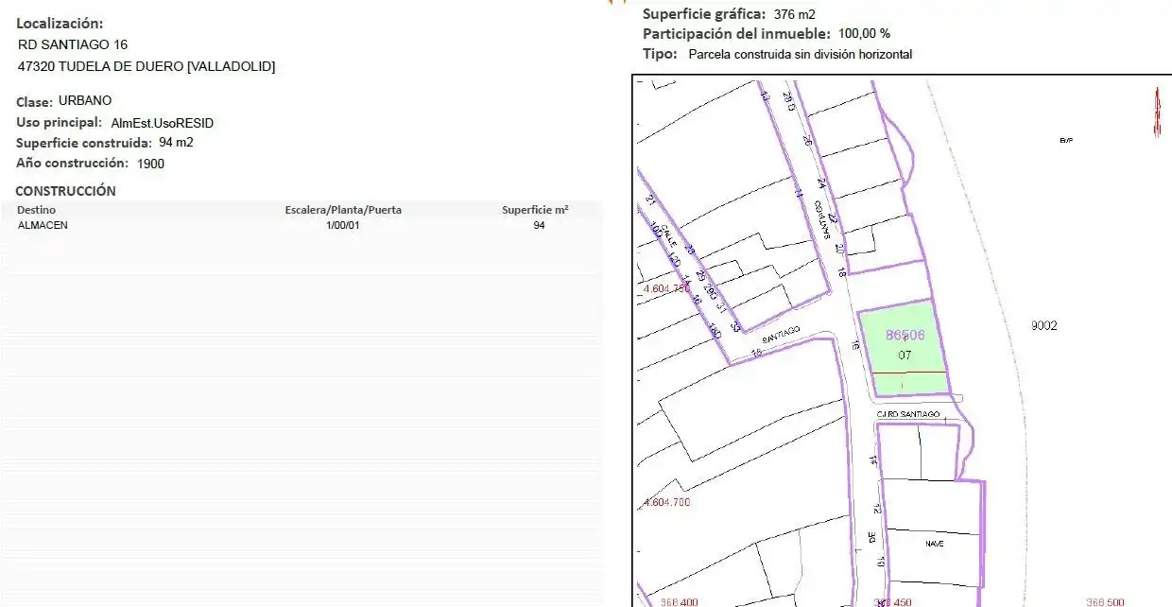Click the '4.604.700' coordinate label
The height and width of the screenshot is (607, 1172).
tap(666, 502)
